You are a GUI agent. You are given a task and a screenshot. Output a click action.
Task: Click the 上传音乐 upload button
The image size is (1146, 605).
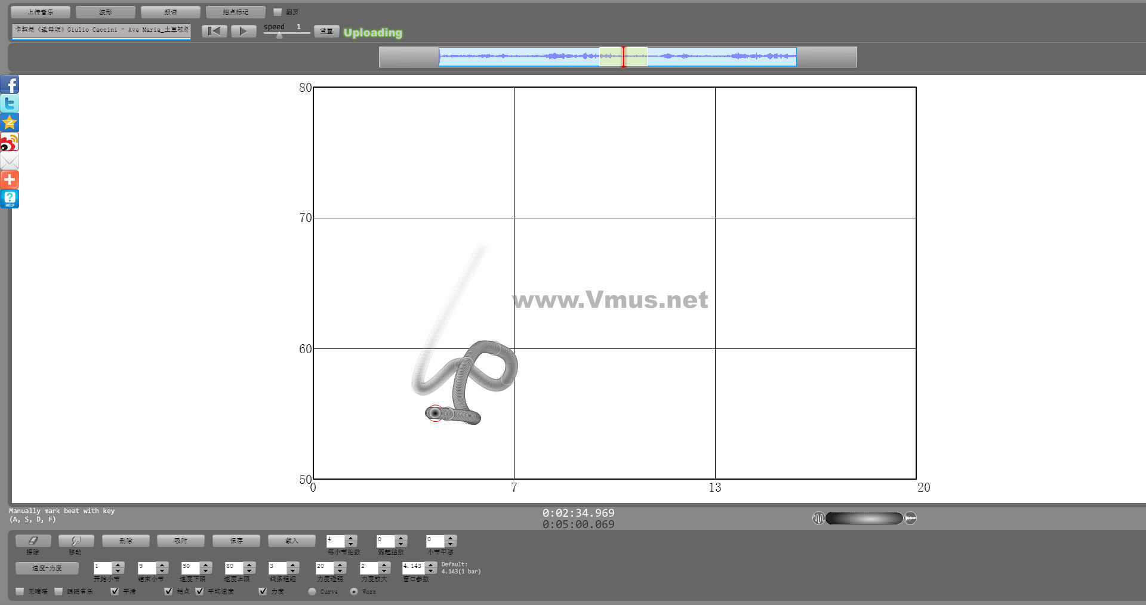(x=41, y=12)
